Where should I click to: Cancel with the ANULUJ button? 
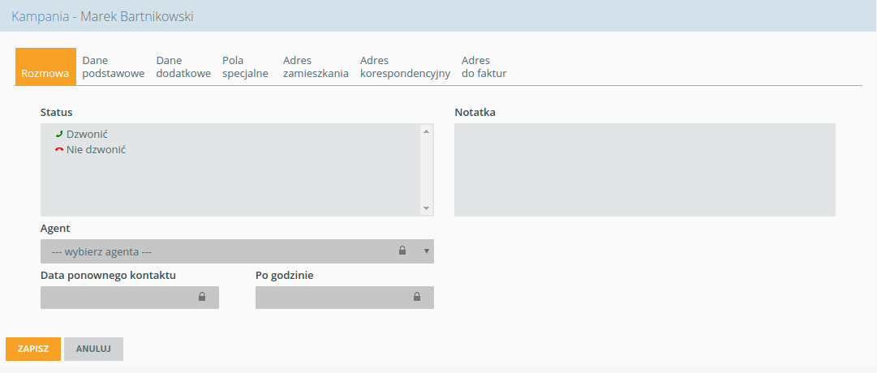(93, 349)
